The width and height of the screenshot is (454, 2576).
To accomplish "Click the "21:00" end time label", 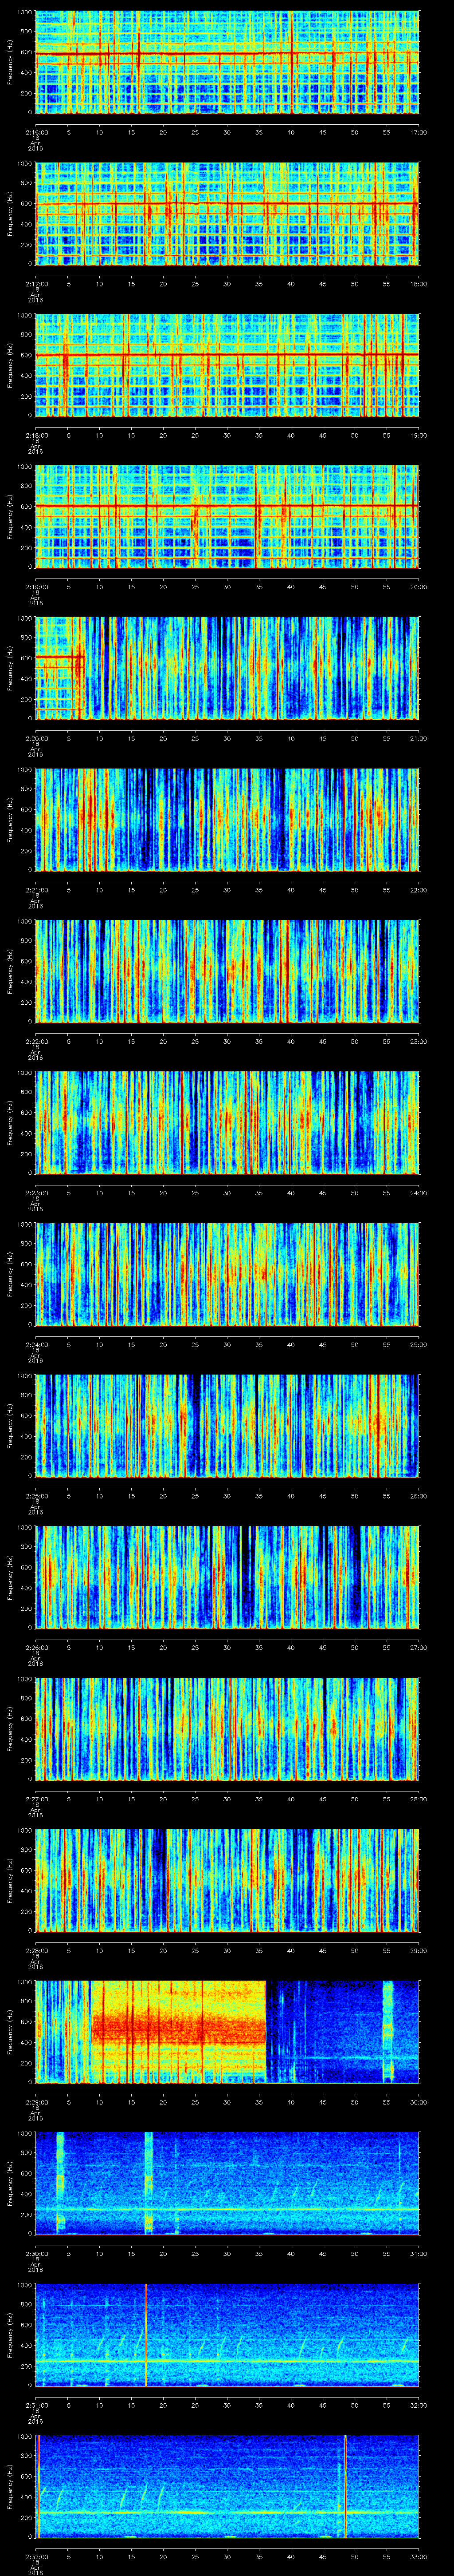I will click(419, 738).
